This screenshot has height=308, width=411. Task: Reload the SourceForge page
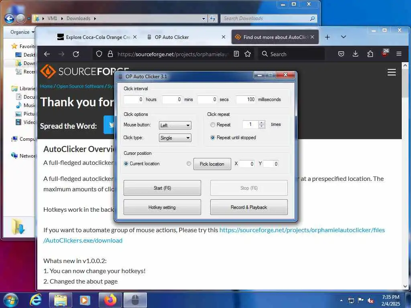pyautogui.click(x=76, y=54)
